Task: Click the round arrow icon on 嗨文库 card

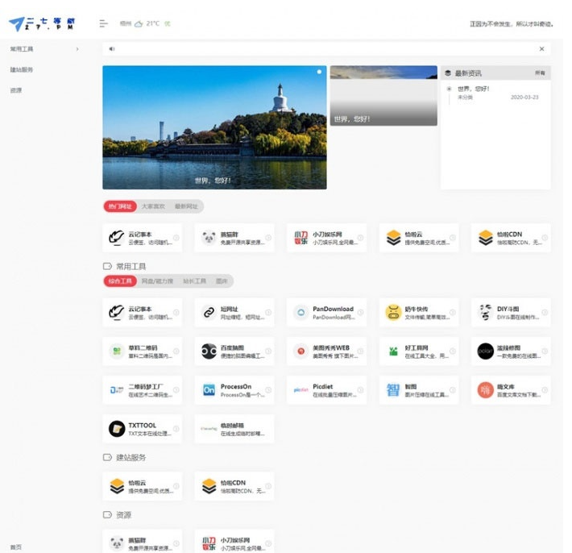Action: coord(545,390)
